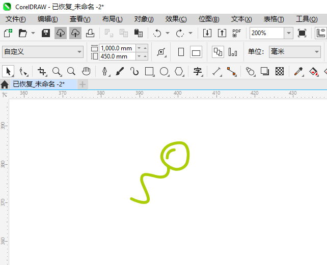Select the Pick arrow tool
This screenshot has width=327, height=265.
(x=8, y=71)
